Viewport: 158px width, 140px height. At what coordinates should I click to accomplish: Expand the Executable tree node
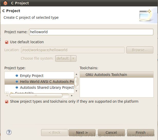pos(7,93)
